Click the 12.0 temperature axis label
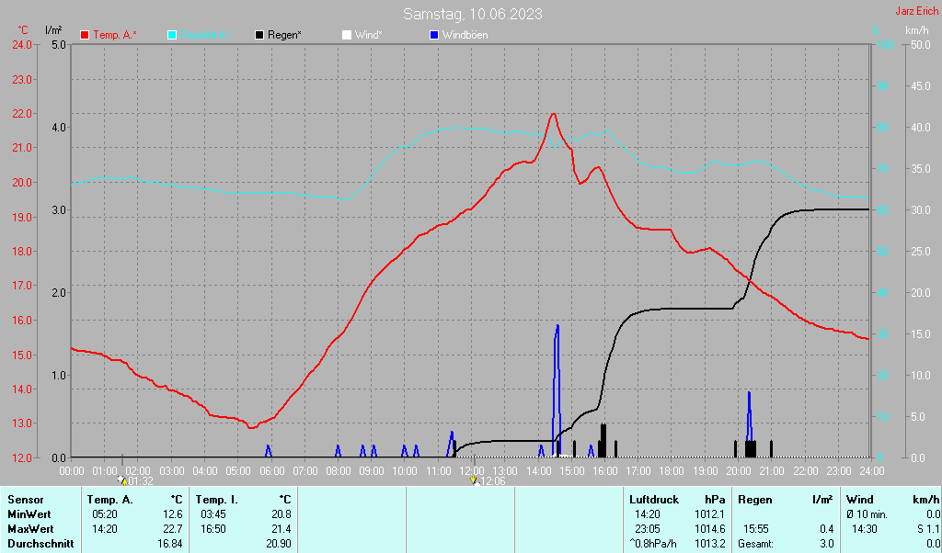The image size is (942, 553). [22, 457]
